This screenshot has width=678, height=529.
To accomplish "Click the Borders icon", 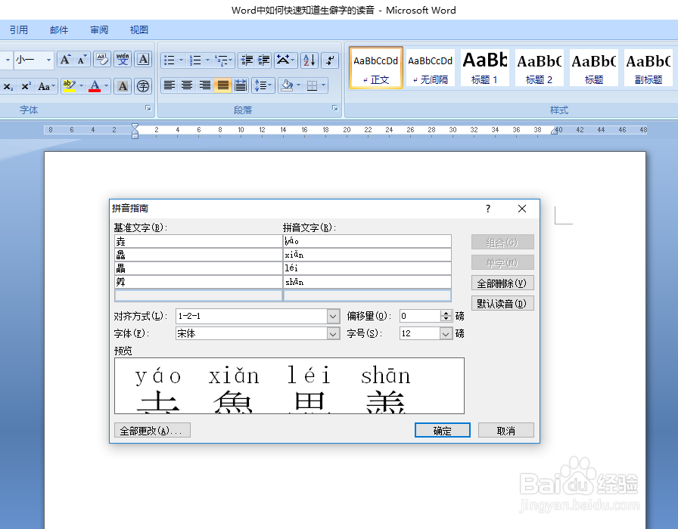I will (x=312, y=85).
